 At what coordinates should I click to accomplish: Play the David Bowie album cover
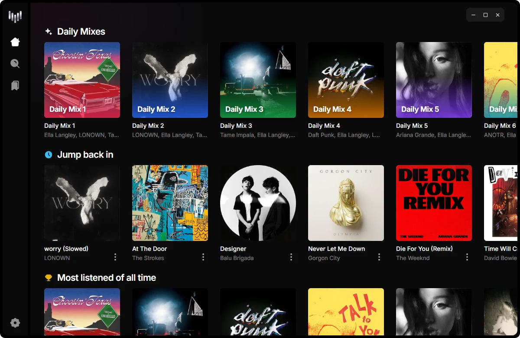(501, 203)
